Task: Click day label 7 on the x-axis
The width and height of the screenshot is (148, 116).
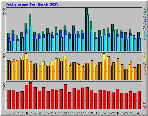Action: click(36, 113)
